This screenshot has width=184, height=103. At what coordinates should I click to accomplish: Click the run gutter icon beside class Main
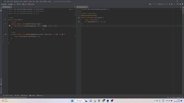pyautogui.click(x=5, y=20)
